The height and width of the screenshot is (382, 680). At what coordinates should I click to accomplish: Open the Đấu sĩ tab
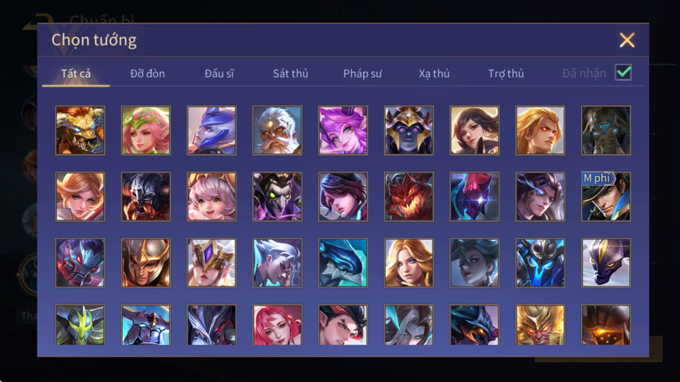tap(219, 74)
